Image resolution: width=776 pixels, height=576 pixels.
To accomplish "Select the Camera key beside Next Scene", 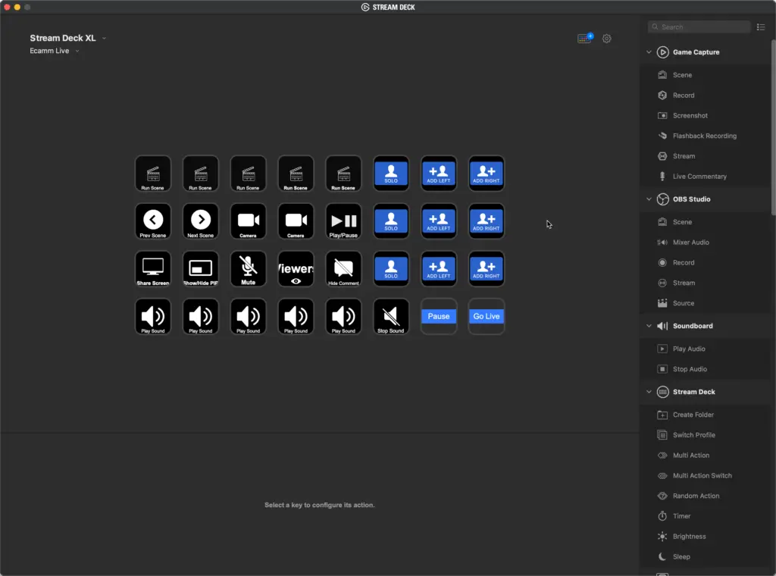I will (x=248, y=221).
